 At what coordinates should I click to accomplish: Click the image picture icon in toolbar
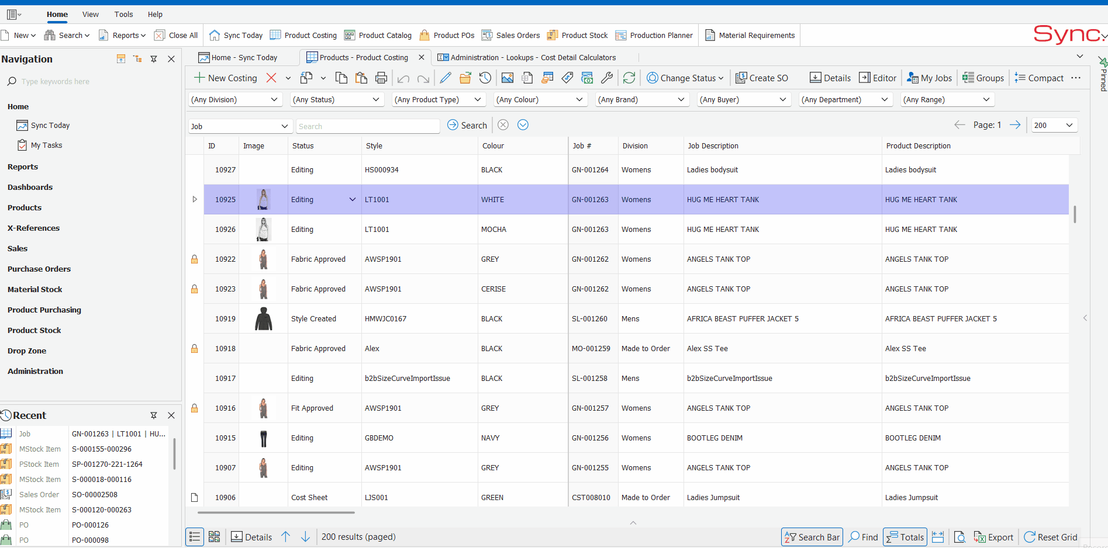[x=508, y=78]
